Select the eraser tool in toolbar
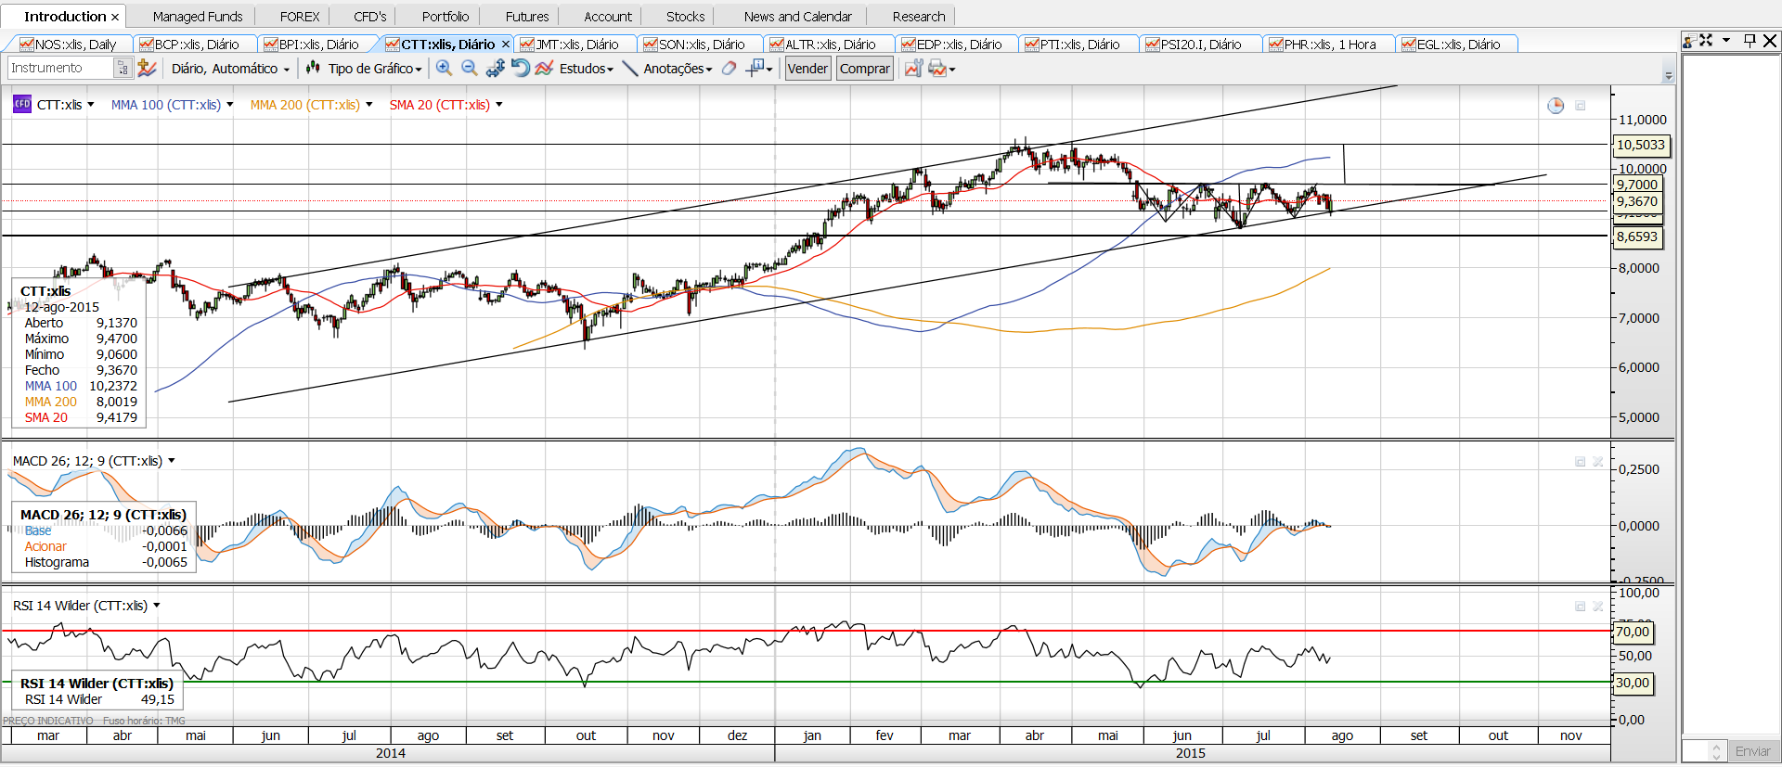 click(x=730, y=68)
